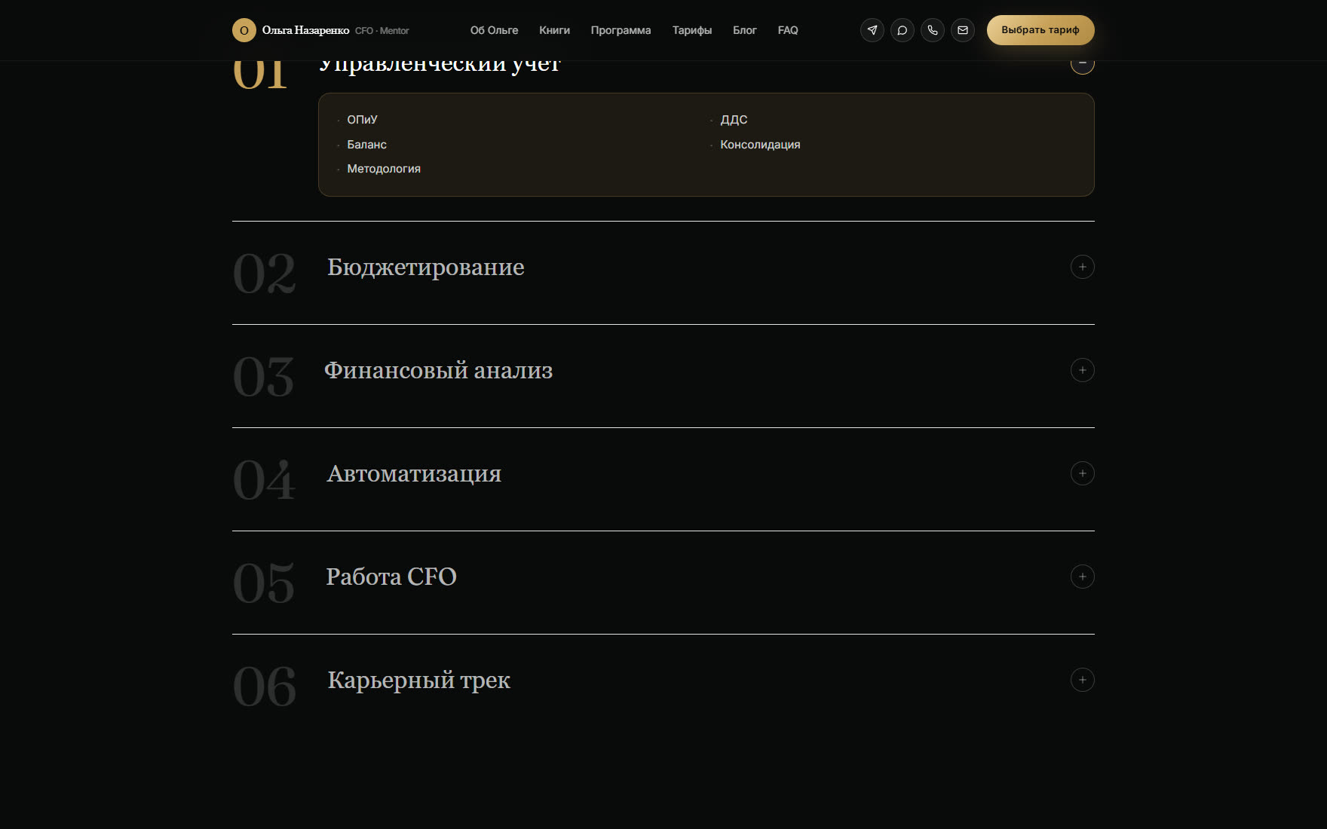Image resolution: width=1327 pixels, height=829 pixels.
Task: Click the Консолидация list item
Action: [760, 145]
